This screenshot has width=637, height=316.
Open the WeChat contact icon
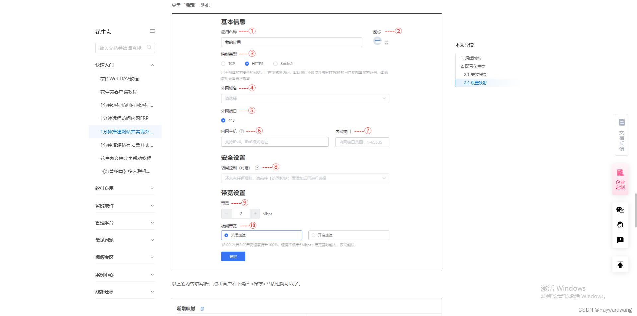[x=620, y=210]
